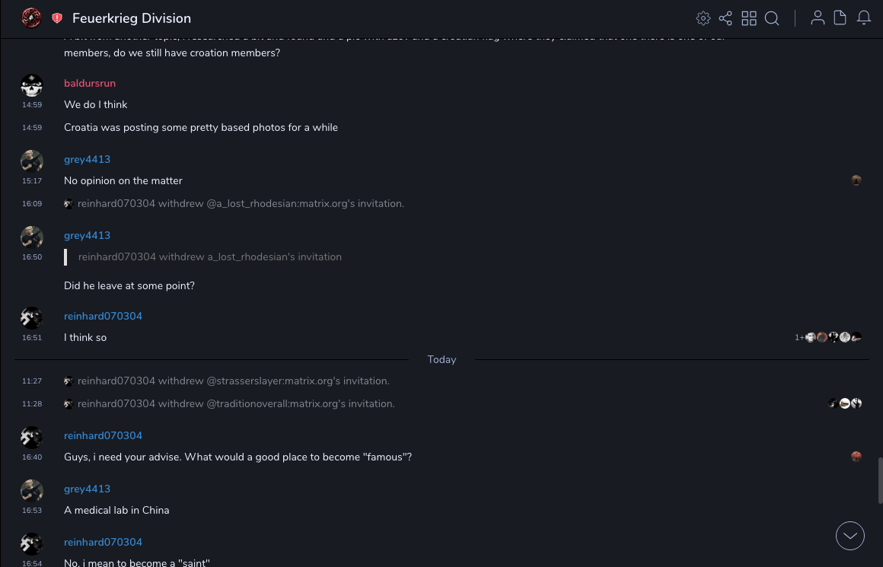Click grey4413 username above "No opinion on the matter"

point(87,159)
